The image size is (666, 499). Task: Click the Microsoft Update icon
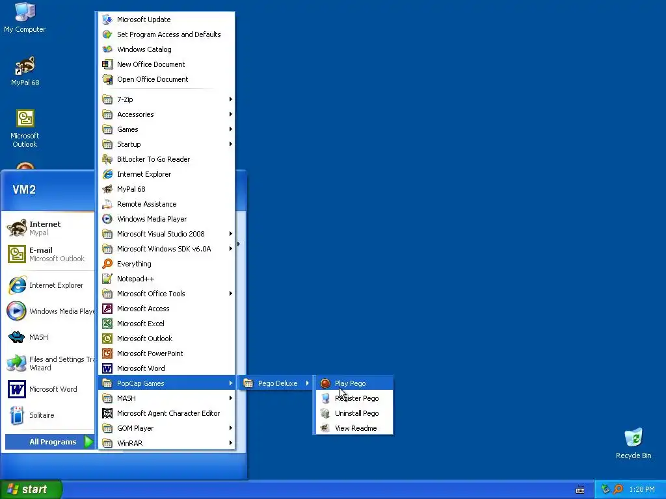(107, 19)
